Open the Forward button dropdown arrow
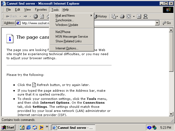 click(30, 16)
